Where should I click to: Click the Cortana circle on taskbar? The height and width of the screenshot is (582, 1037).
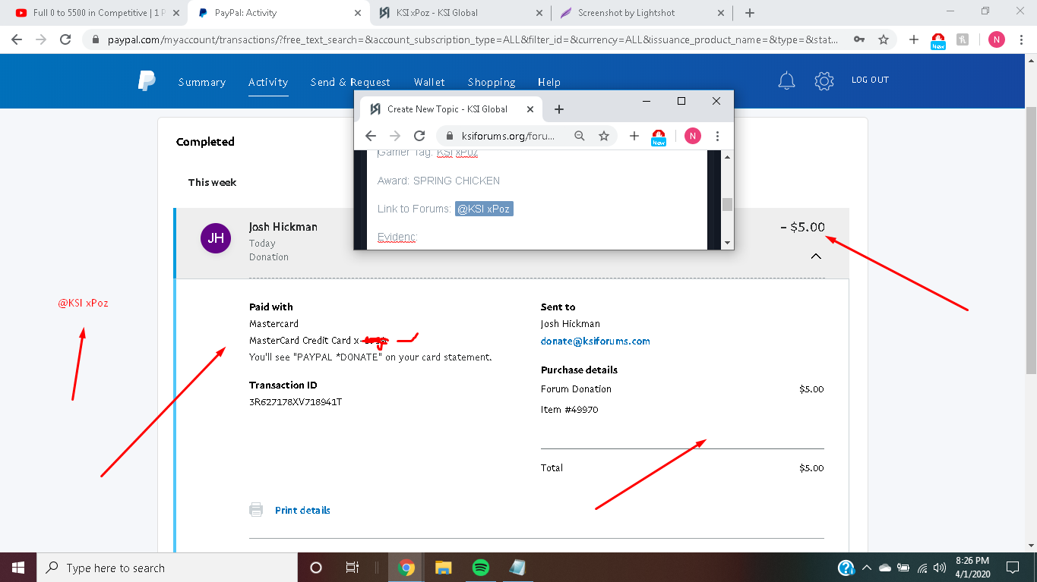(x=316, y=568)
